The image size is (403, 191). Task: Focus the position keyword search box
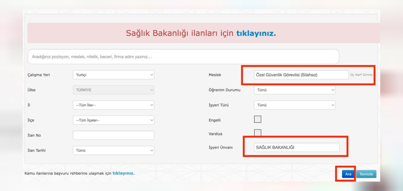click(x=183, y=57)
